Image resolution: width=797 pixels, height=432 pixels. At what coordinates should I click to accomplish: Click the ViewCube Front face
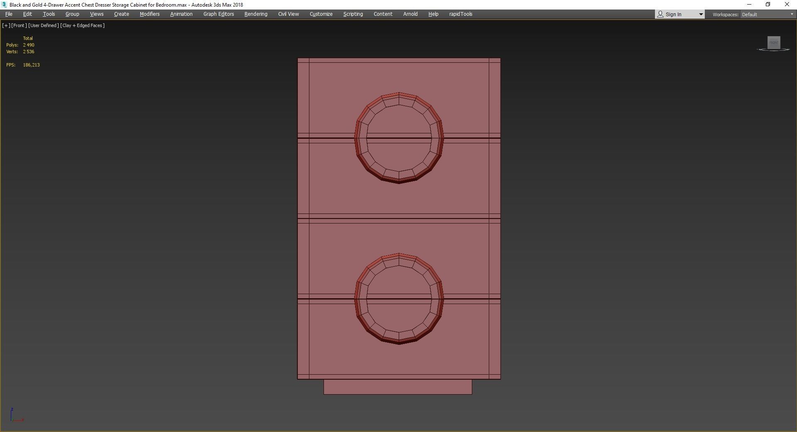coord(774,42)
